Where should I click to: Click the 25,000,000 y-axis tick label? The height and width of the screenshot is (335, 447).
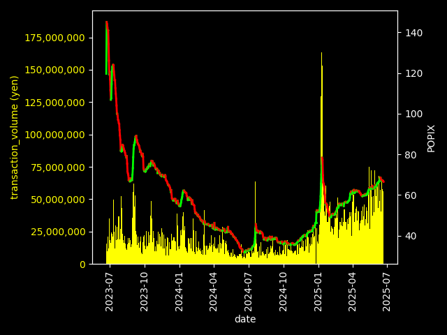pos(58,232)
